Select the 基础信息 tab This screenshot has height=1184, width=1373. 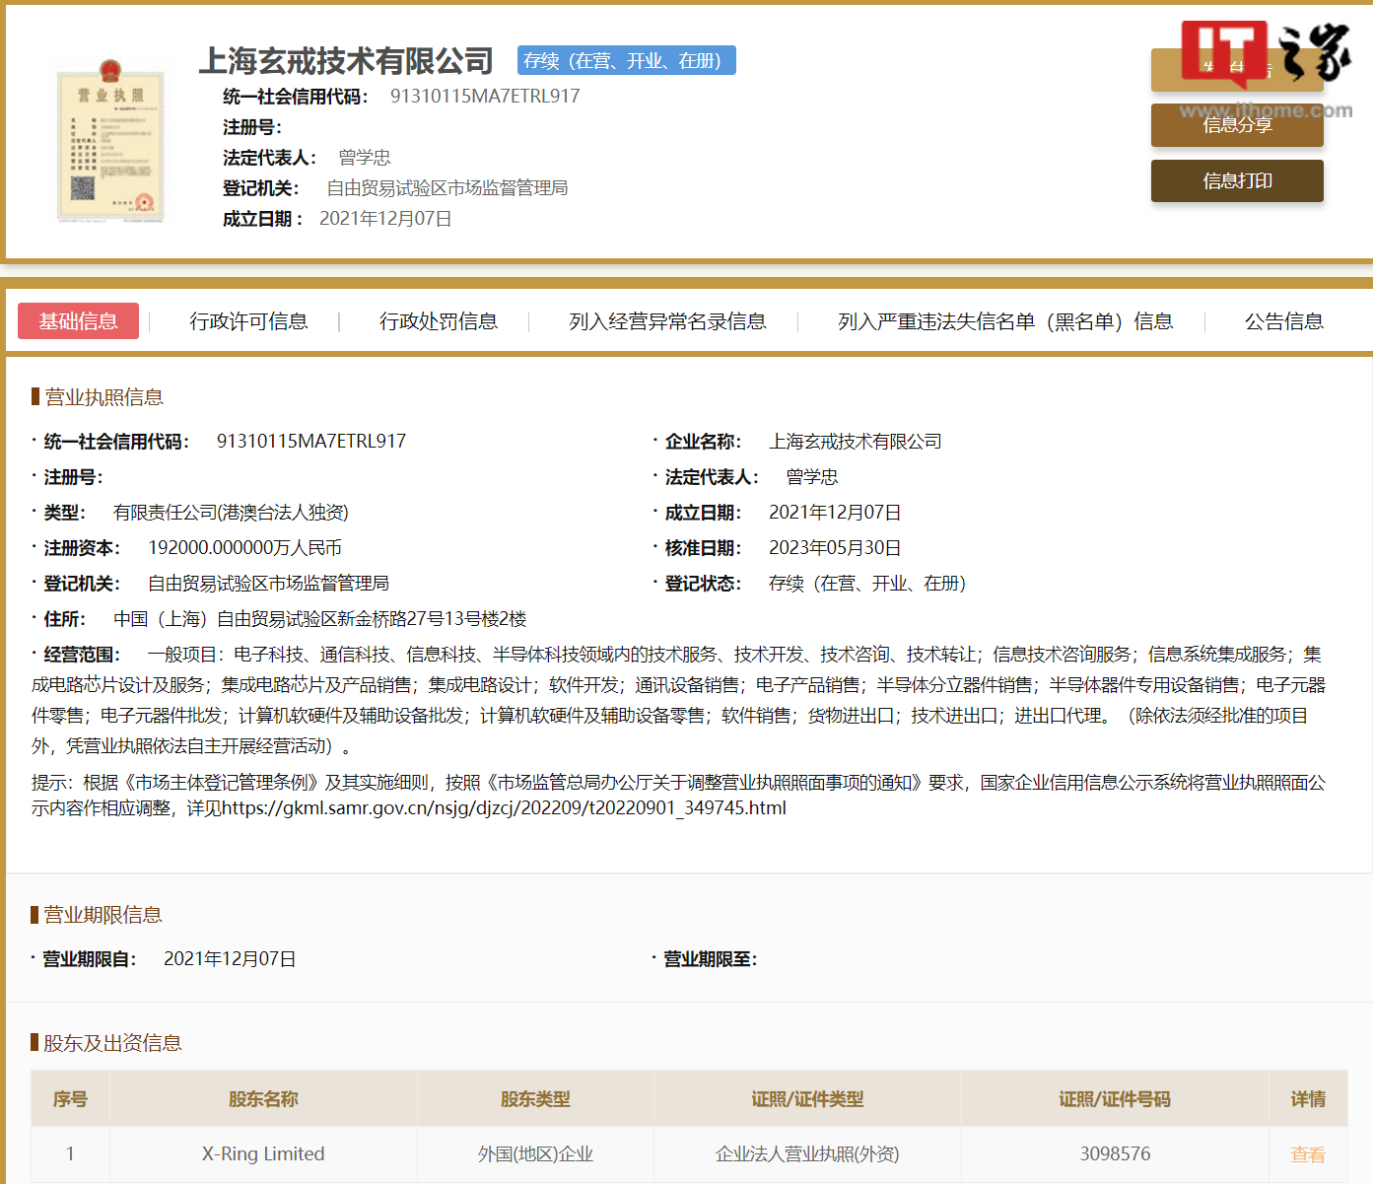point(78,321)
